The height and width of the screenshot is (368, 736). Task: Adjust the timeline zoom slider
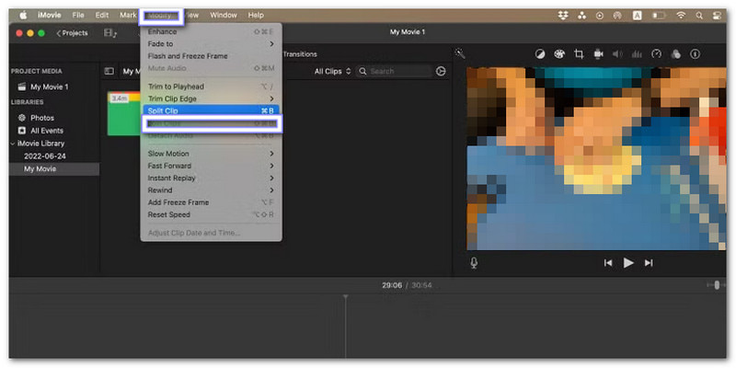click(x=717, y=285)
